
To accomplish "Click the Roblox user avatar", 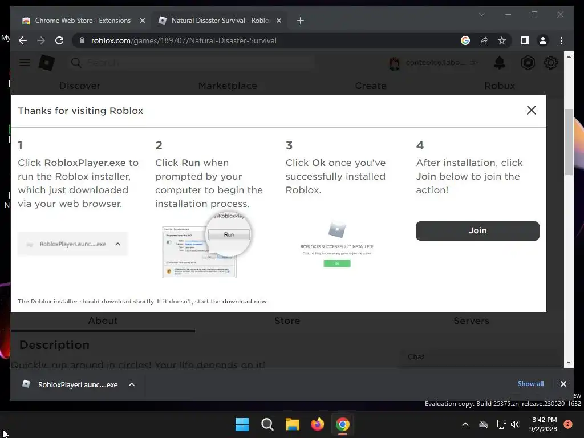I will tap(395, 63).
